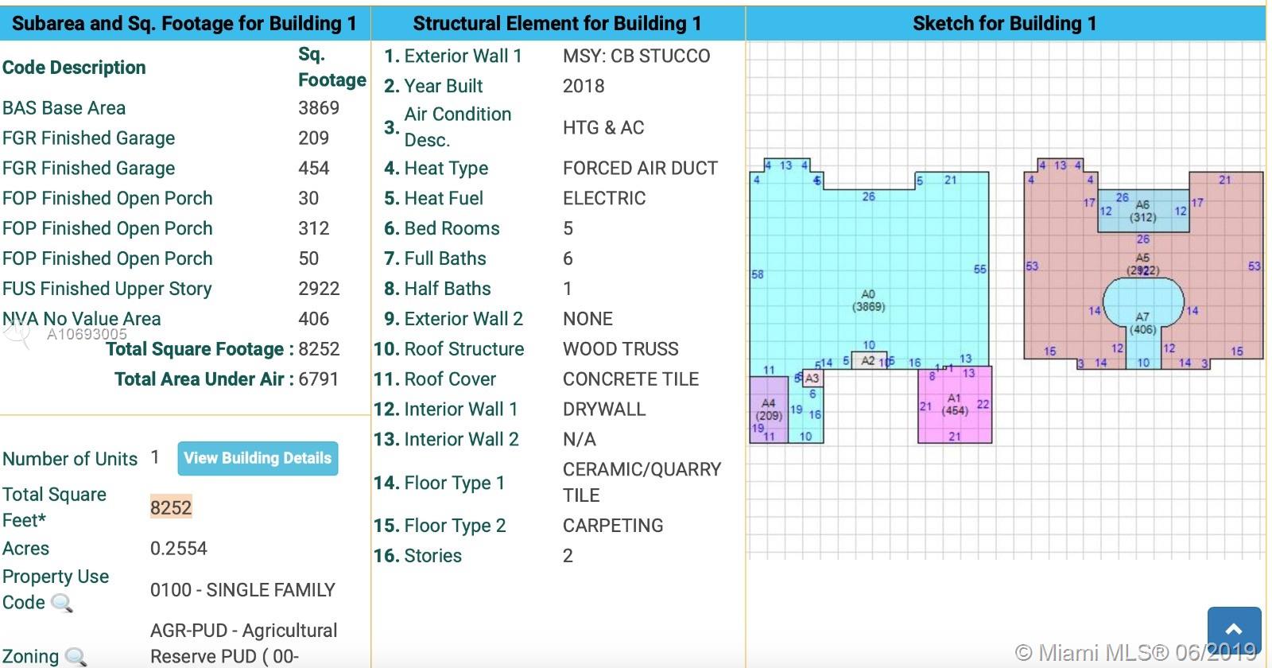Click the small A3 porch box in sketch

812,379
